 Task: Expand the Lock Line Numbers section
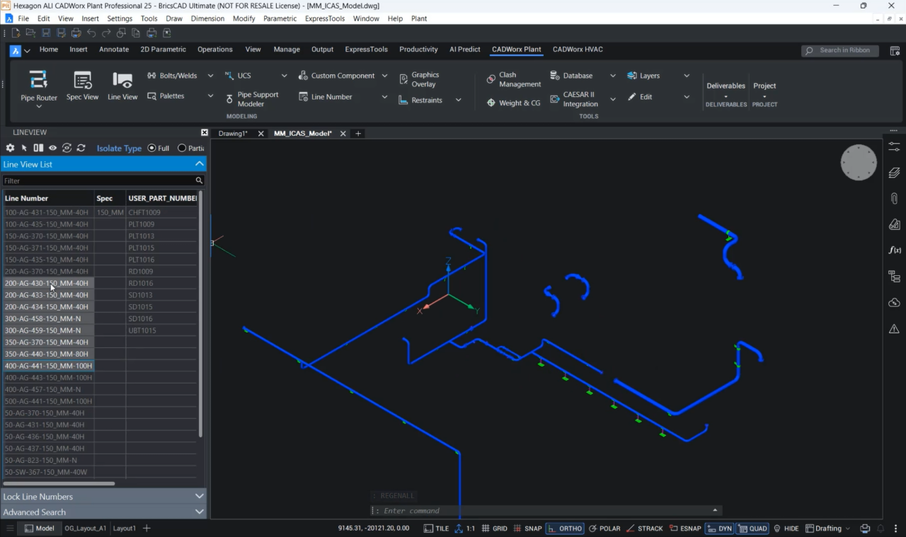pyautogui.click(x=199, y=497)
